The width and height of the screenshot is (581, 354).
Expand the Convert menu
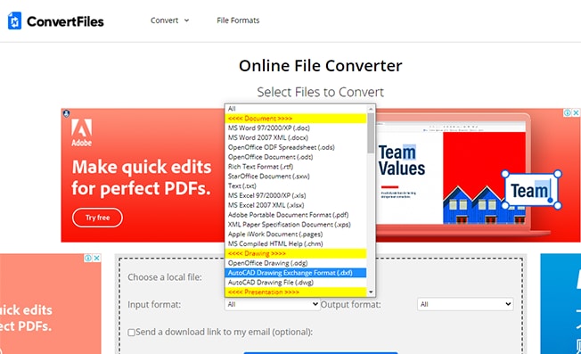169,21
